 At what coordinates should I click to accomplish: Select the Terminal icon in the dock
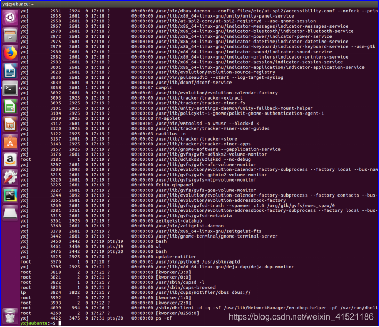point(10,88)
